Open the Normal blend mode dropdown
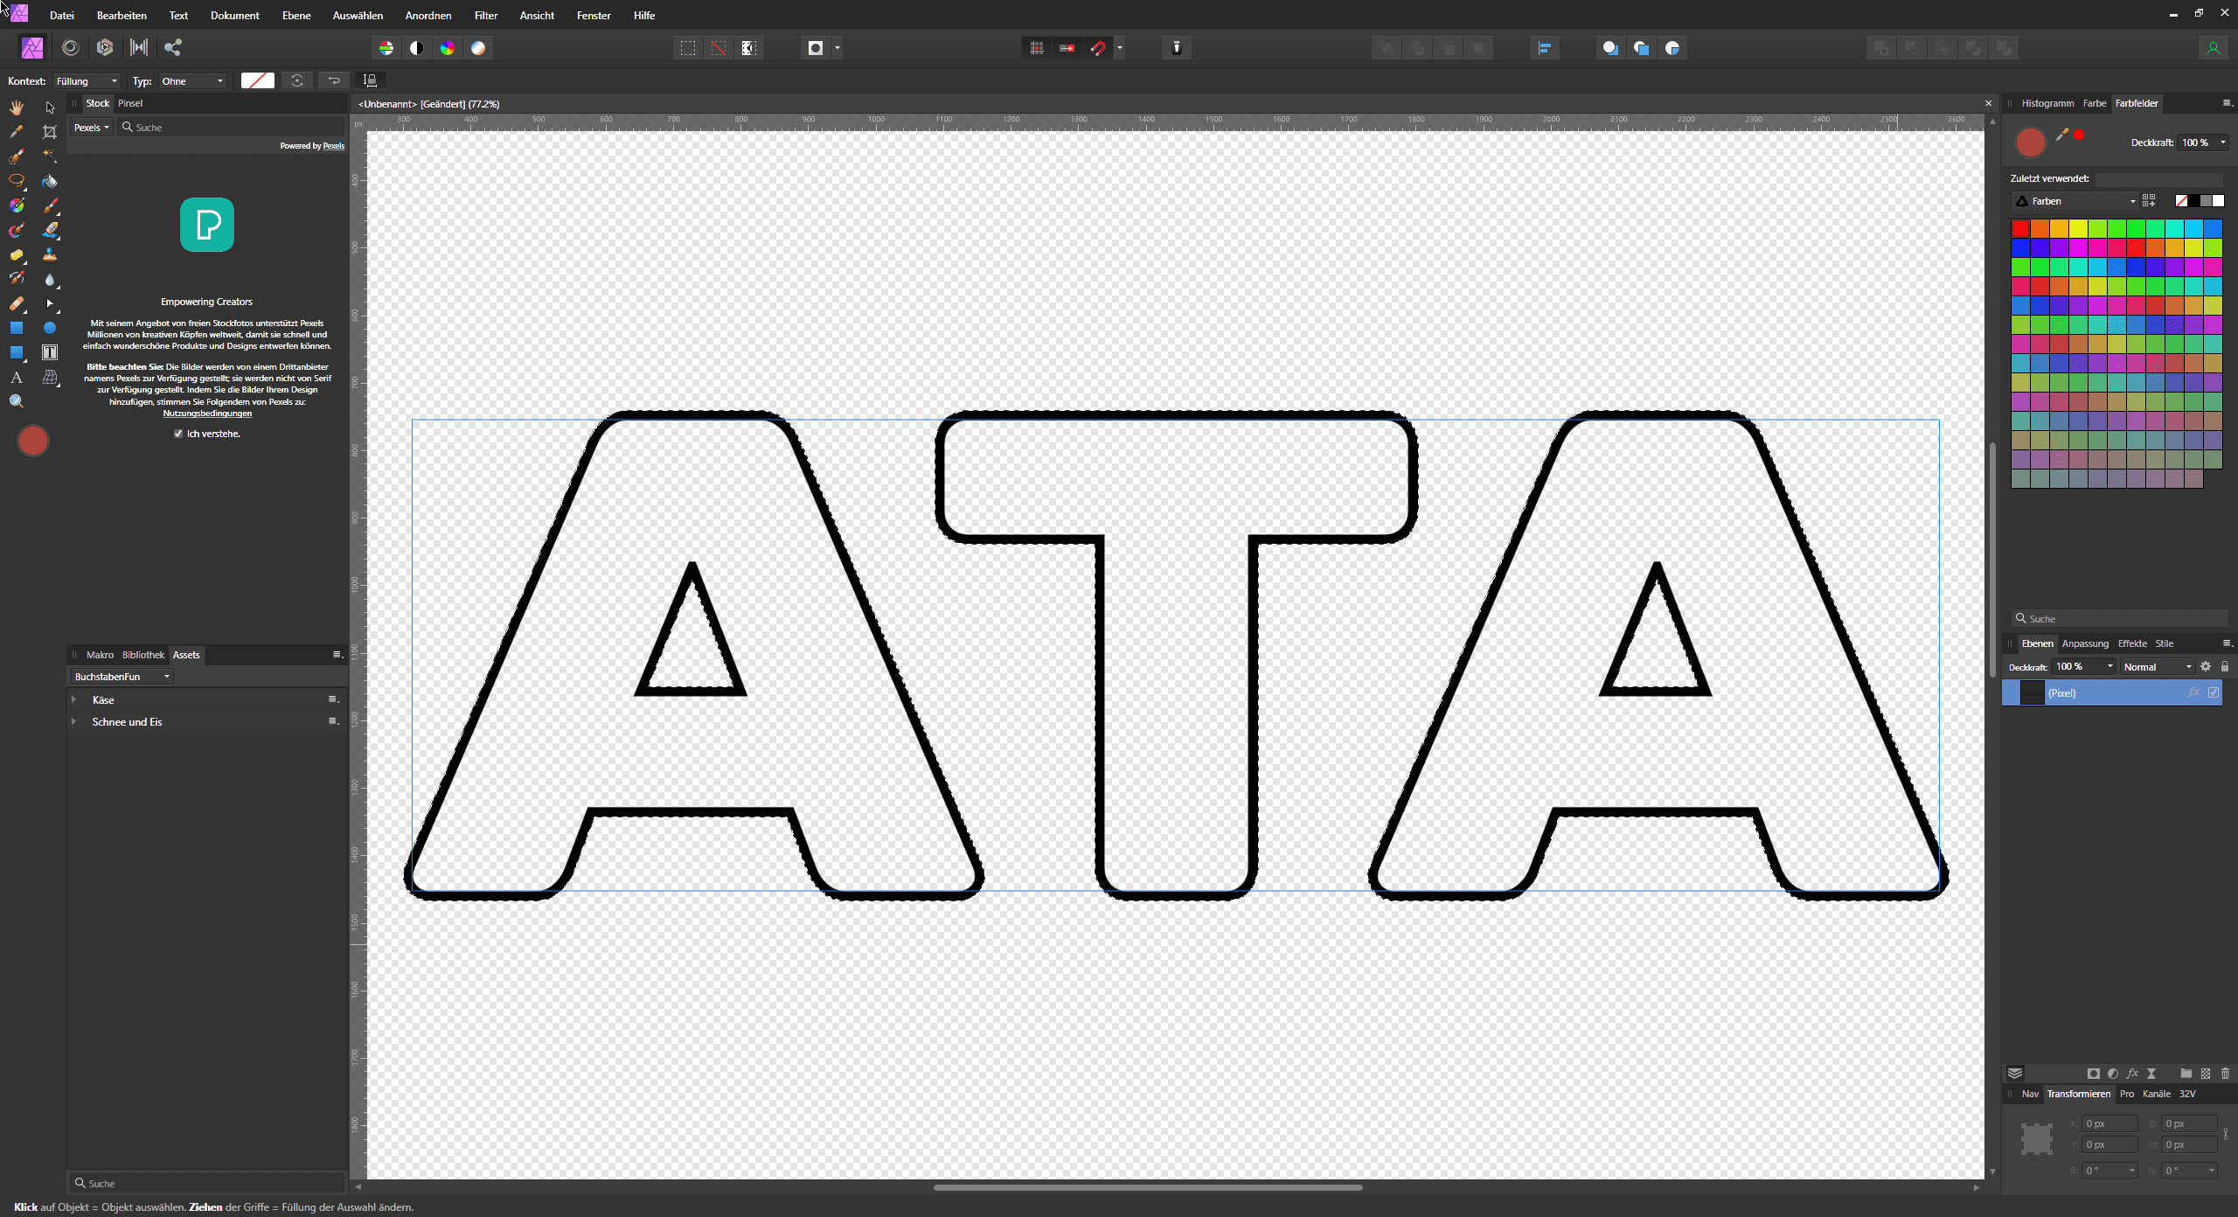 pos(2157,666)
